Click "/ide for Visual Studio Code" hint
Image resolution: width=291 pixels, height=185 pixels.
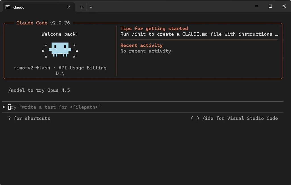(x=240, y=118)
